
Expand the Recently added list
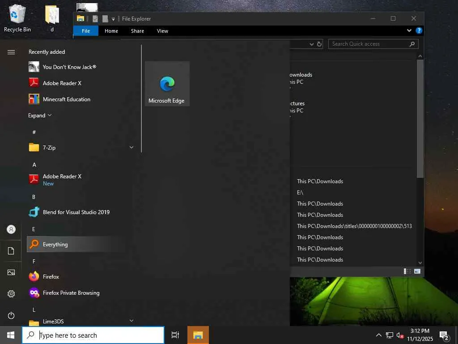40,115
